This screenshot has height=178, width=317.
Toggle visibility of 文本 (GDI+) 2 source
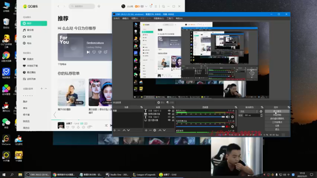tap(169, 111)
